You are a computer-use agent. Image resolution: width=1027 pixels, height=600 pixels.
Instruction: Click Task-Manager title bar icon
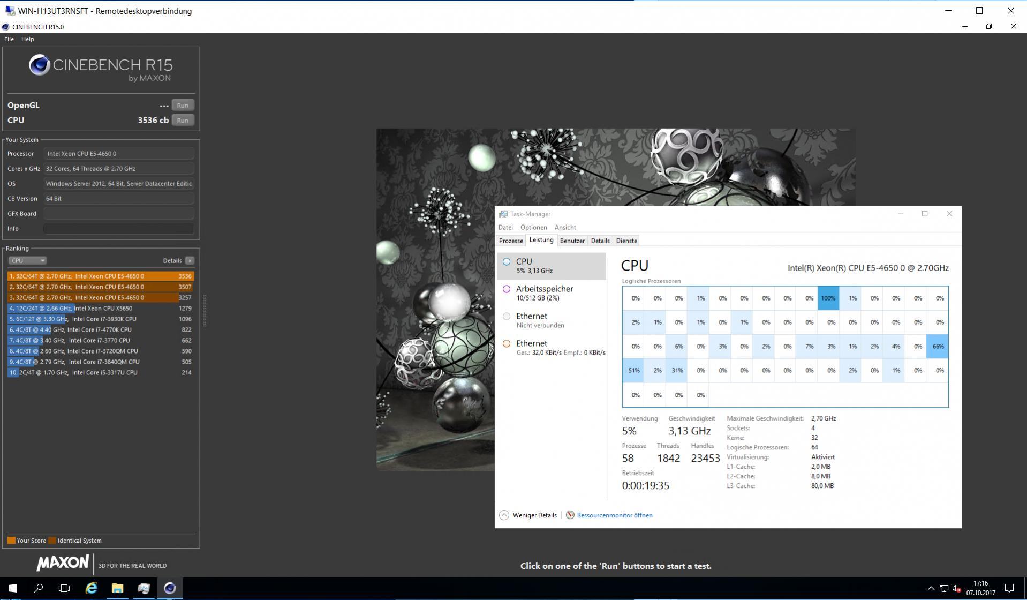click(503, 214)
